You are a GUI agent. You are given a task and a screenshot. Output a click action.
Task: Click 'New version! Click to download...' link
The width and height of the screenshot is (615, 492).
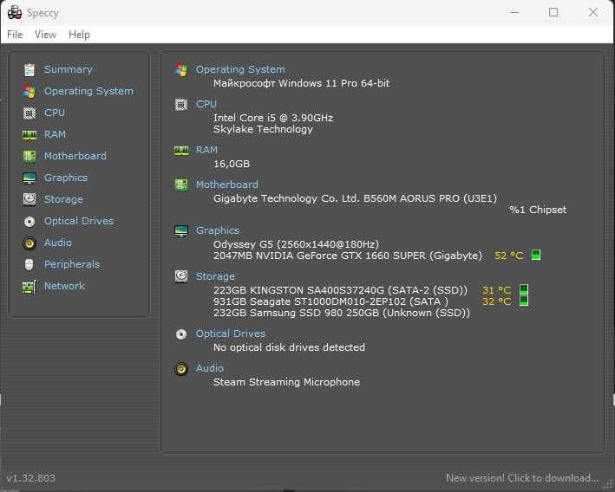tap(522, 478)
